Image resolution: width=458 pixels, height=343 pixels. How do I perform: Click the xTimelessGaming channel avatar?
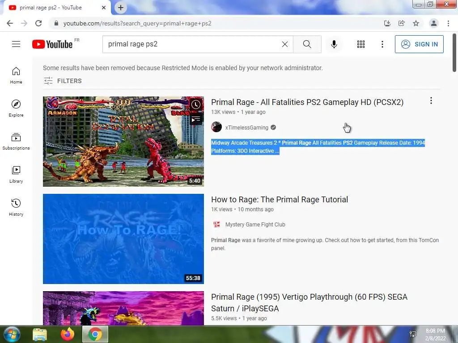coord(216,127)
